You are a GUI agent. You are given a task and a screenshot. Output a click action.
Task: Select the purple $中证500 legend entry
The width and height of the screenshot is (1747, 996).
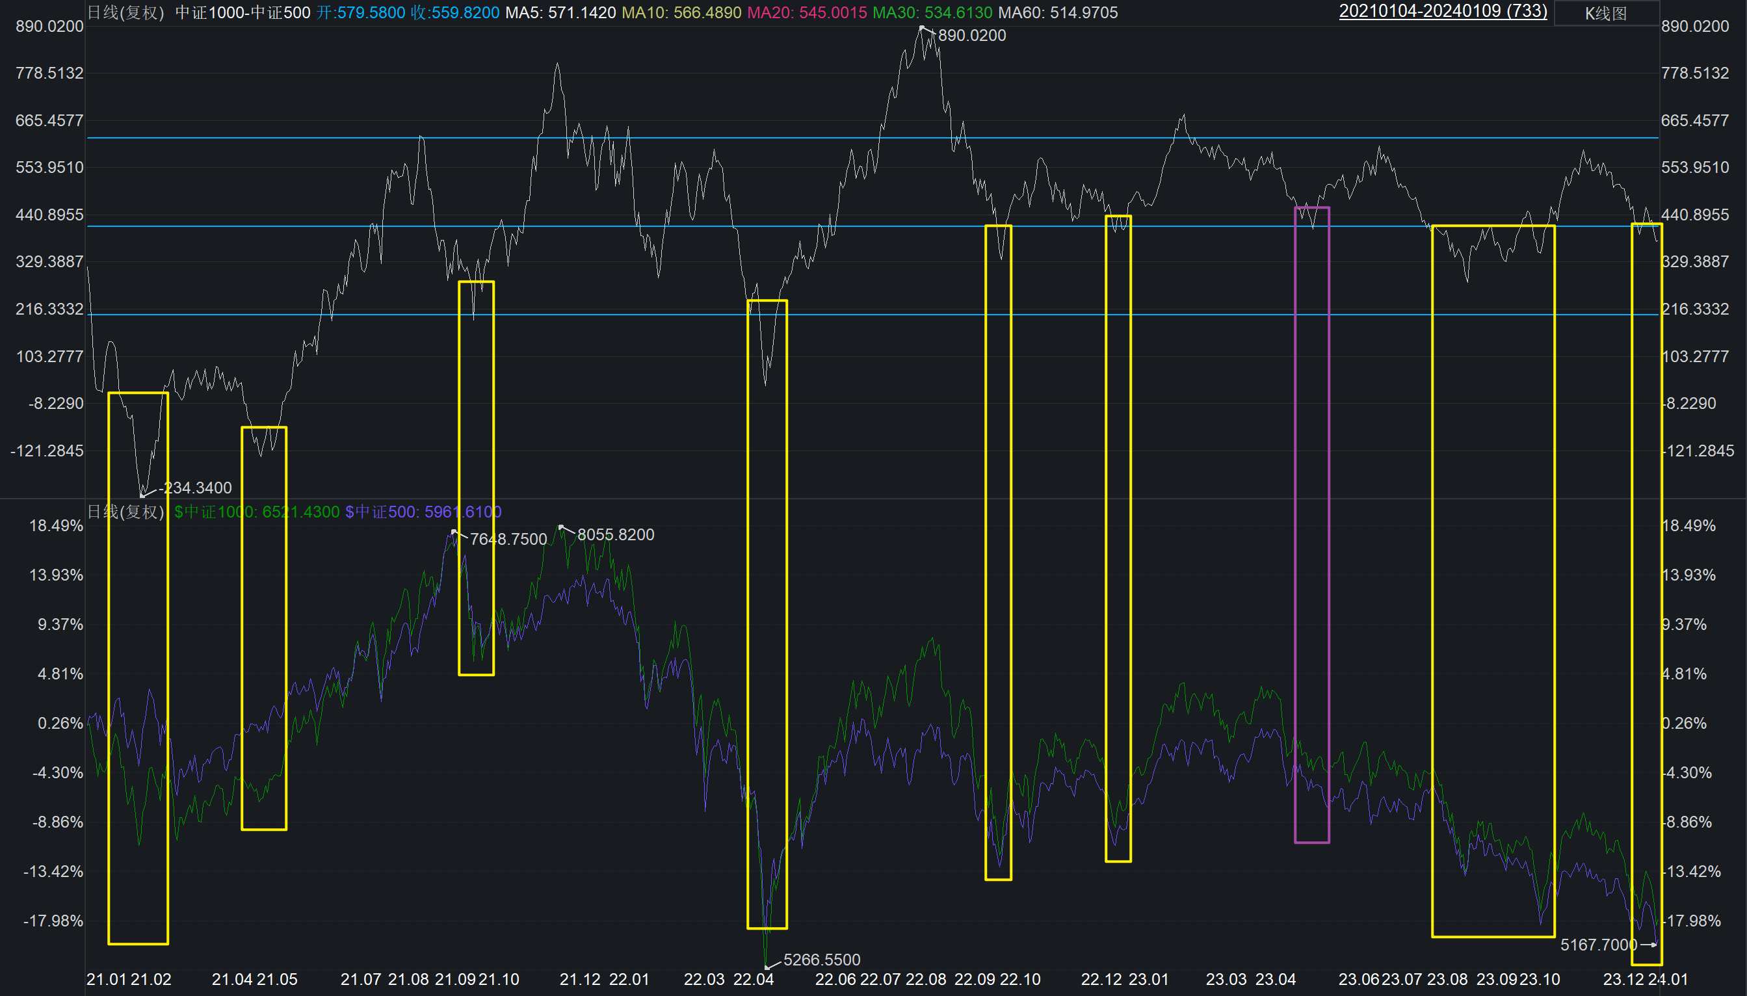tap(423, 512)
